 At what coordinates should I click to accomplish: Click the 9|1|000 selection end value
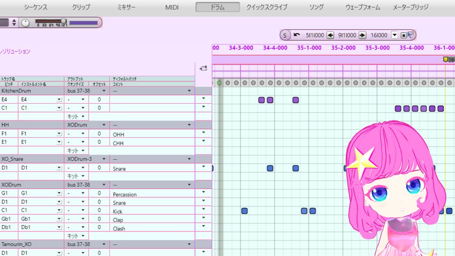coord(347,35)
